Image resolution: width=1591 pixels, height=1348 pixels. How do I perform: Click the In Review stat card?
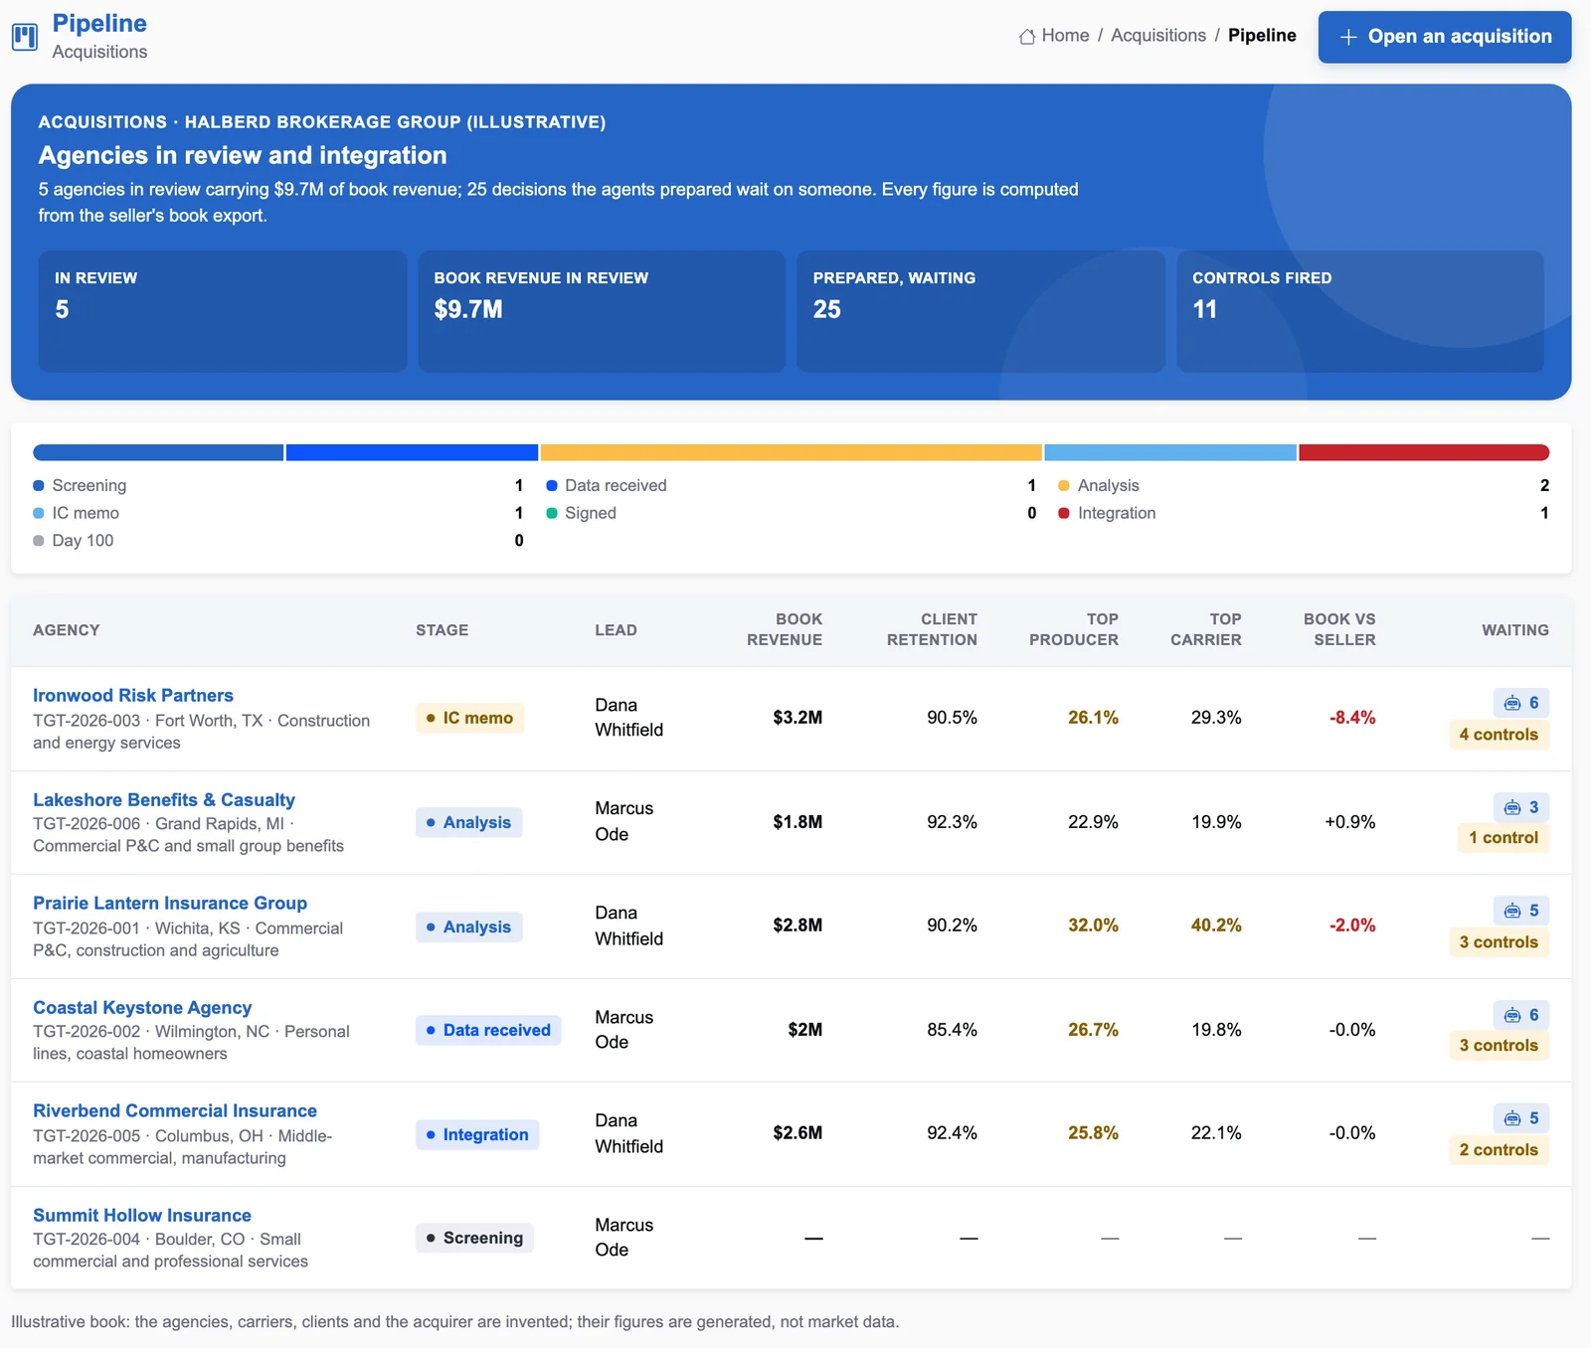point(223,311)
